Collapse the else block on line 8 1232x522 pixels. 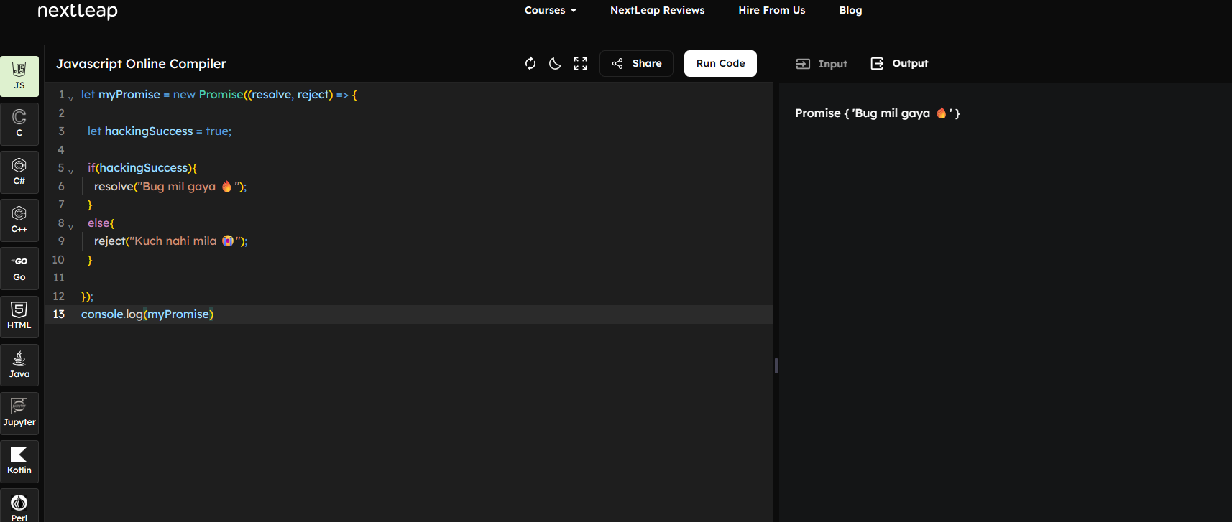coord(70,227)
